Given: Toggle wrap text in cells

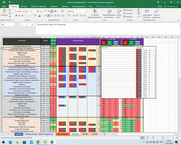Looking at the screenshot, I should pyautogui.click(x=63, y=11).
